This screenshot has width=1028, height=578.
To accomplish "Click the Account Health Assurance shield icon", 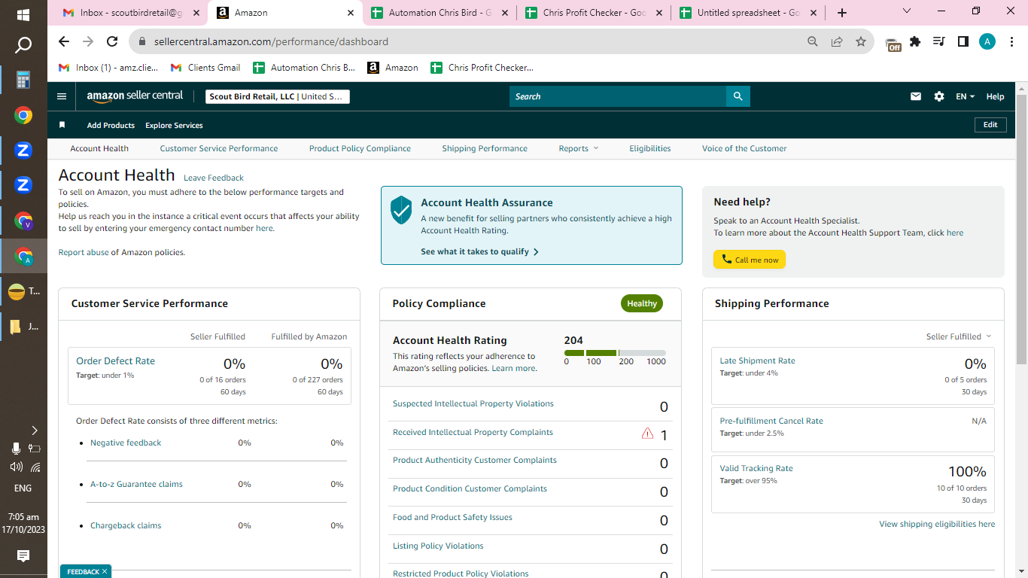I will 401,210.
